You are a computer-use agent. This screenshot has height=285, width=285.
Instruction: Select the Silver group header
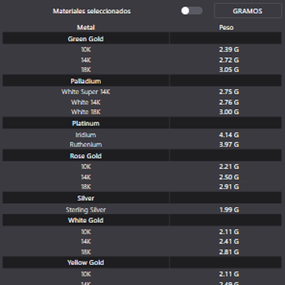[x=142, y=198]
